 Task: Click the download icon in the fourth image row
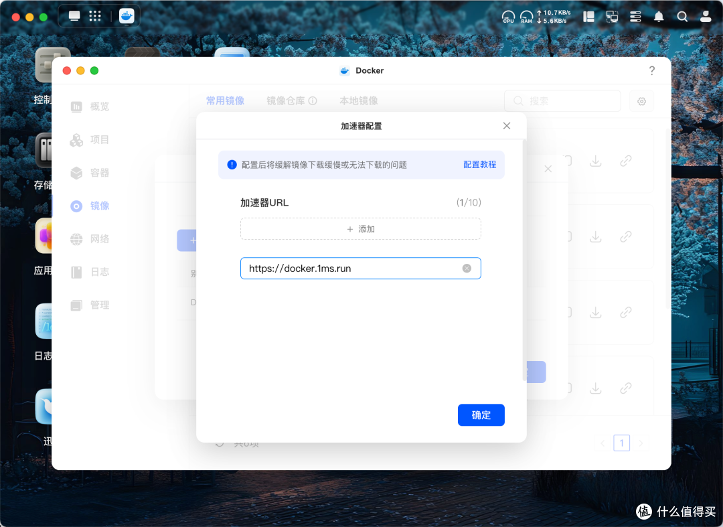coord(596,388)
